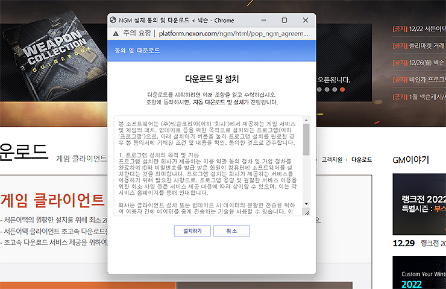Open notice 12/26(월) 넥슨 in background page

(419, 63)
